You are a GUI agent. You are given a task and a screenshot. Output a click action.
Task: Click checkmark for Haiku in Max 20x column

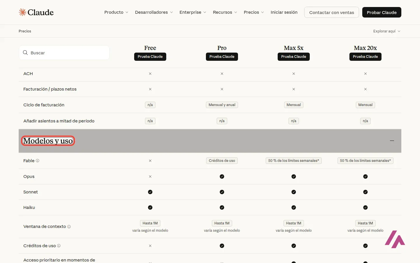point(365,207)
